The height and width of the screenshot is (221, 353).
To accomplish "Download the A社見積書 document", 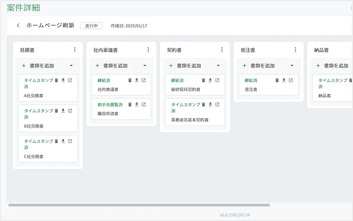I will [63, 80].
